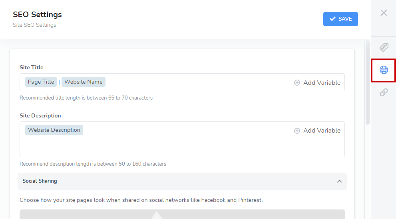Click the checkmark on SAVE button
The width and height of the screenshot is (396, 219).
coord(332,19)
